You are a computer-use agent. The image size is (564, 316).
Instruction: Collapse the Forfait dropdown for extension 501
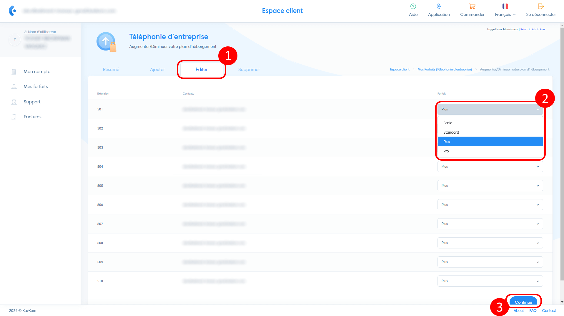[490, 109]
